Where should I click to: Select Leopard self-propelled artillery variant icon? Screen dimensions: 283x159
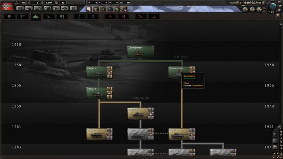tap(110, 134)
